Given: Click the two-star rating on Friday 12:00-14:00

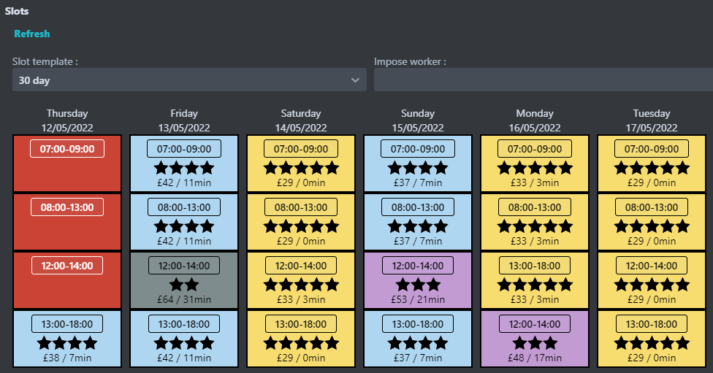Looking at the screenshot, I should [x=184, y=285].
